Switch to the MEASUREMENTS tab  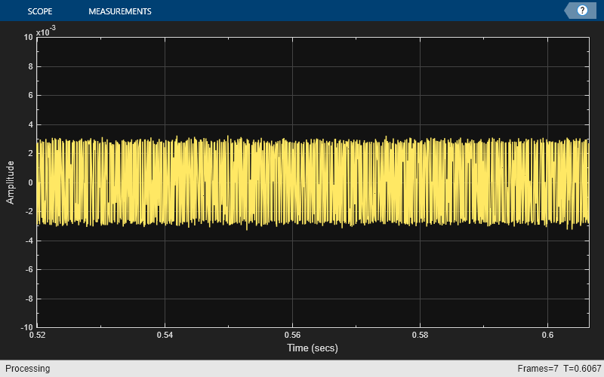coord(119,11)
